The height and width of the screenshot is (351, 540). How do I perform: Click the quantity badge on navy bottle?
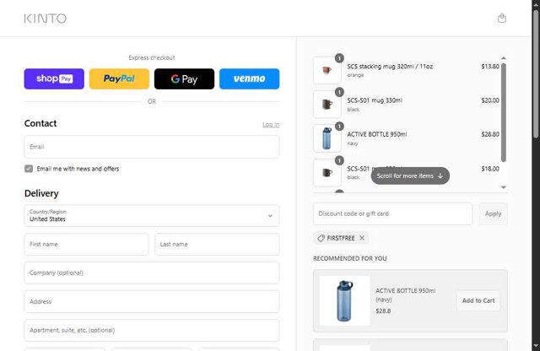click(x=339, y=127)
